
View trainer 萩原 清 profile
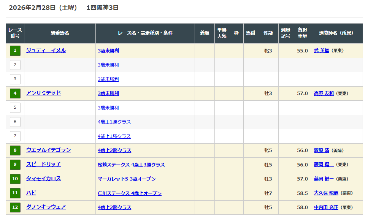tap(322, 150)
